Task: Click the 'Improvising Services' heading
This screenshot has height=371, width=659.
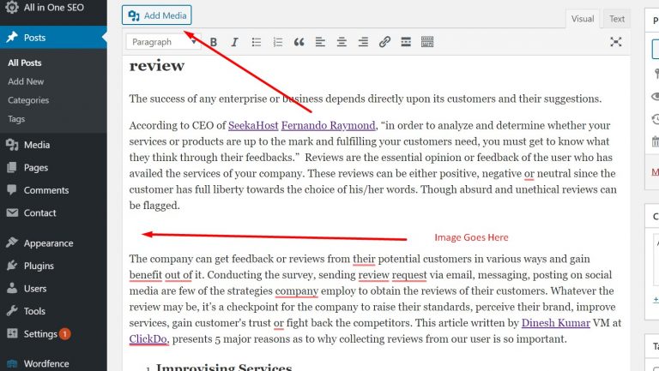Action: coord(224,368)
